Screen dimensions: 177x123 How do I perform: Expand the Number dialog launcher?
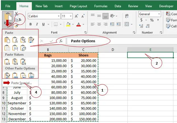tap(161, 33)
